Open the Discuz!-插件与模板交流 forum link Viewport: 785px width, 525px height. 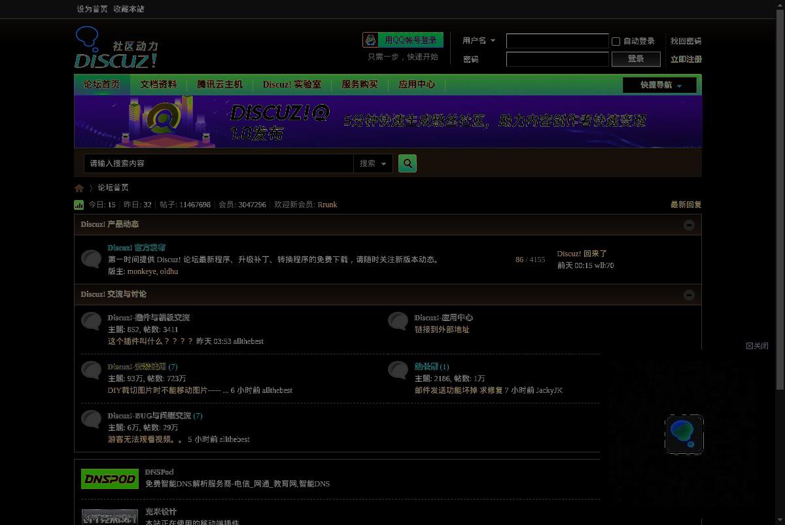(148, 318)
